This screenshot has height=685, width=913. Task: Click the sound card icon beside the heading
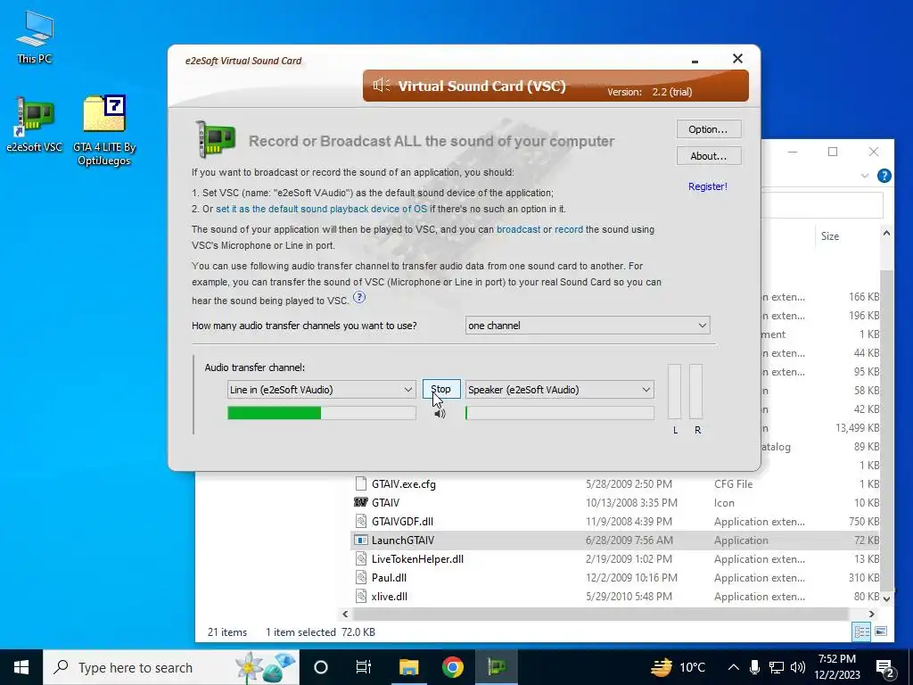tap(215, 139)
